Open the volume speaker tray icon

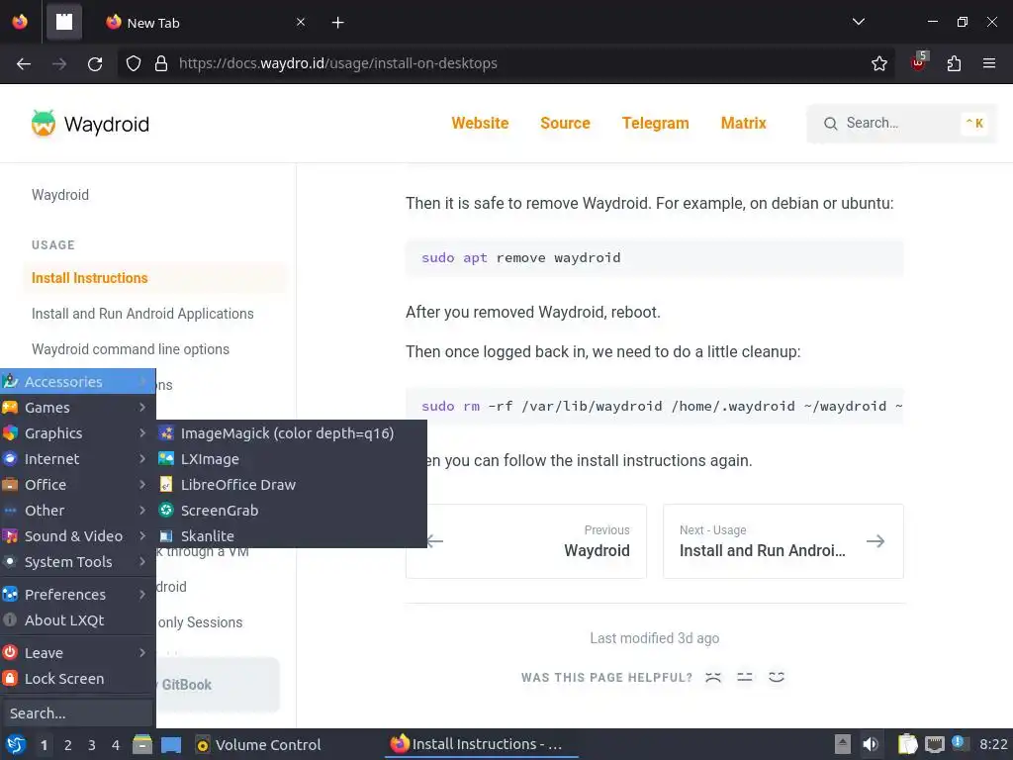click(x=871, y=744)
